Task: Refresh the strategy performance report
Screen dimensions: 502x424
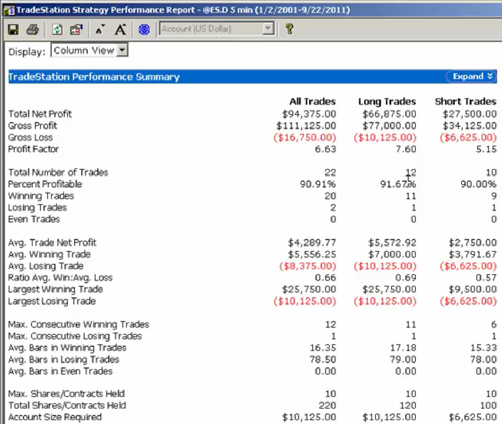Action: click(x=57, y=29)
